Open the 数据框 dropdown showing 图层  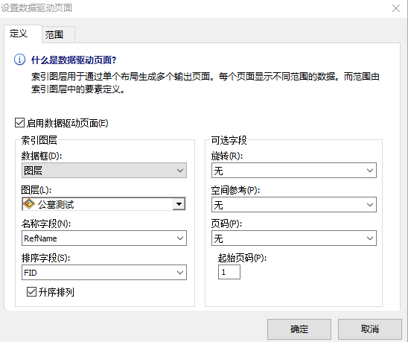[104, 171]
